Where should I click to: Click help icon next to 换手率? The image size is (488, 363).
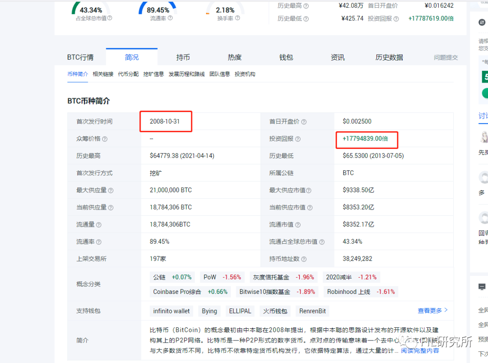pyautogui.click(x=238, y=18)
